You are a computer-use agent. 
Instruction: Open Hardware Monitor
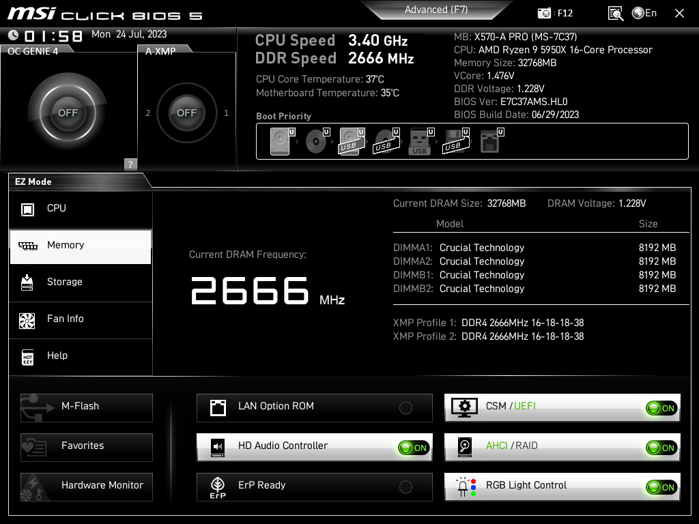click(87, 487)
